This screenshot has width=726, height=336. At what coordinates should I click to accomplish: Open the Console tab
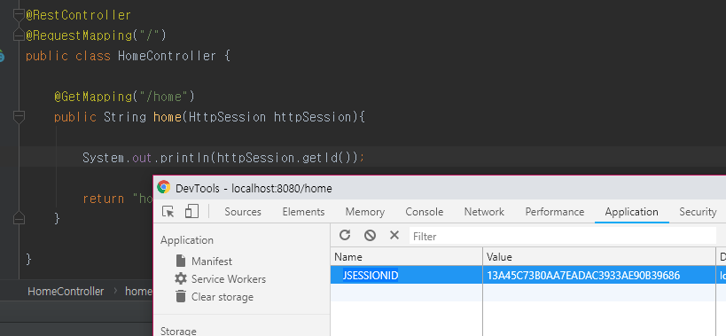[424, 212]
